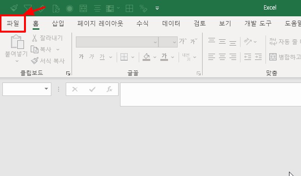Click the font color 가 swatch
The height and width of the screenshot is (176, 301).
(164, 57)
